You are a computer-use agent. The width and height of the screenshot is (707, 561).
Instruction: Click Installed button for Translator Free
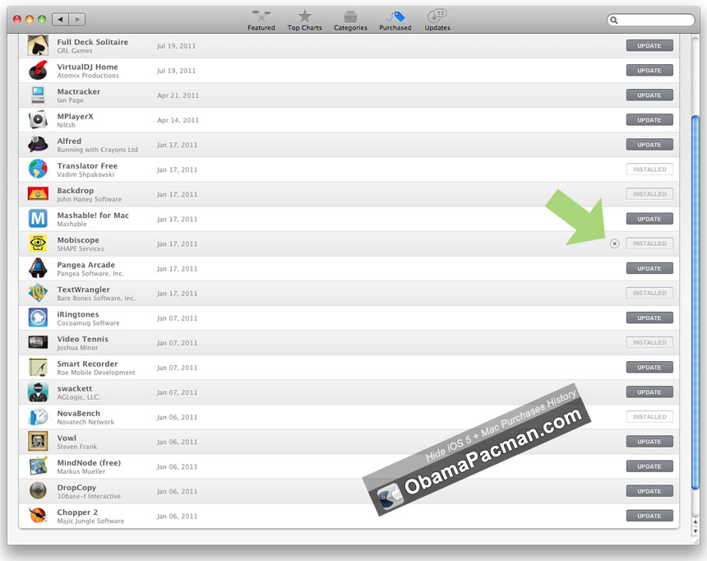click(649, 169)
